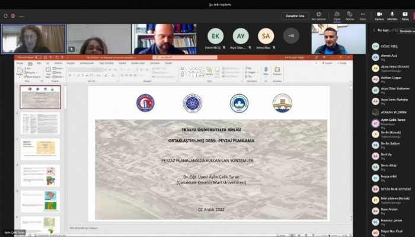The image size is (415, 237).
Task: Click the Yeni Slayt new slide icon
Action: click(x=48, y=70)
